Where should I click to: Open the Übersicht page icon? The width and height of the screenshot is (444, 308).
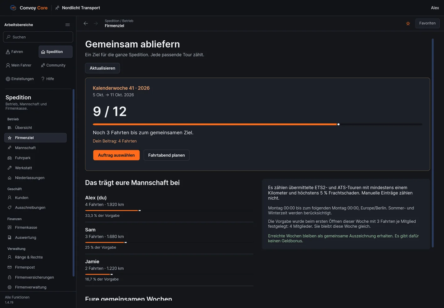tap(10, 128)
